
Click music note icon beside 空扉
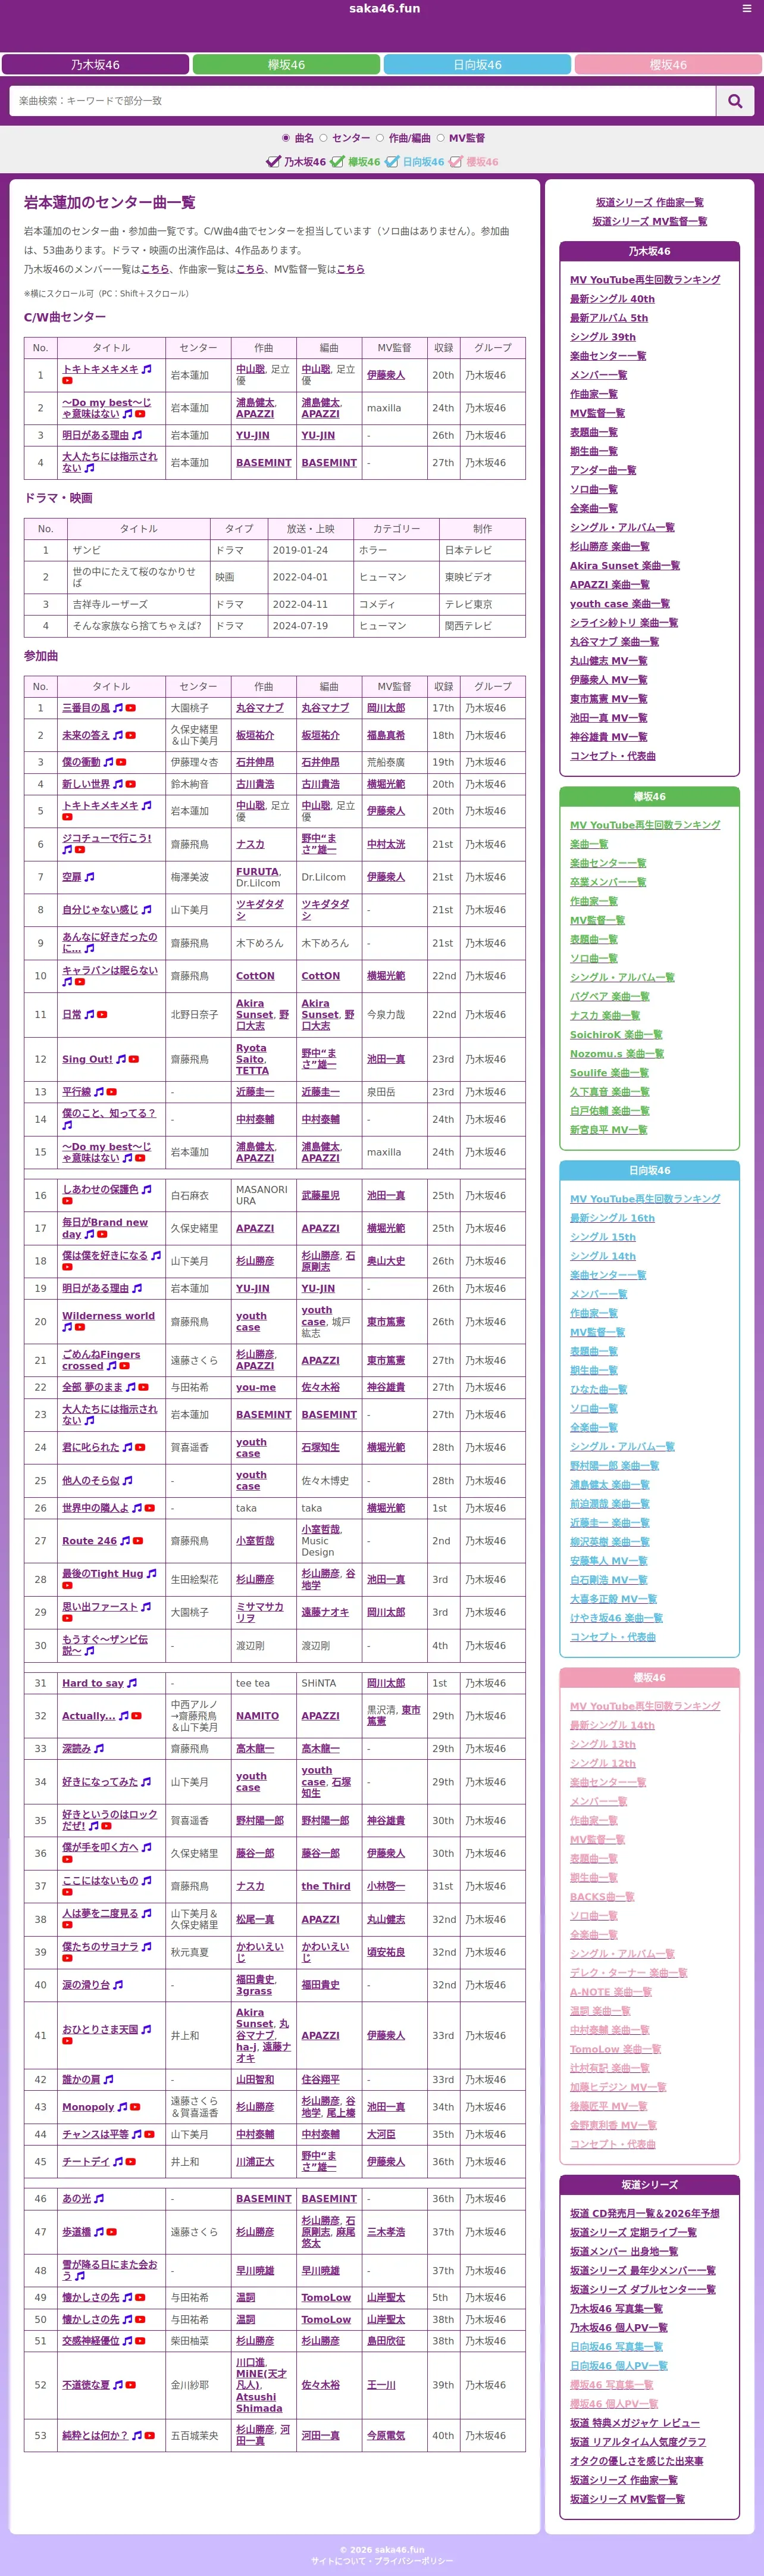(89, 877)
